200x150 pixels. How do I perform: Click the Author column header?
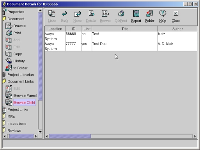[x=177, y=29]
